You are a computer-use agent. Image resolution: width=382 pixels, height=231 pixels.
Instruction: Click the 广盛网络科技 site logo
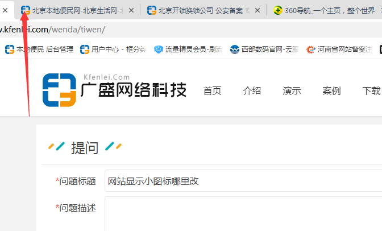114,91
